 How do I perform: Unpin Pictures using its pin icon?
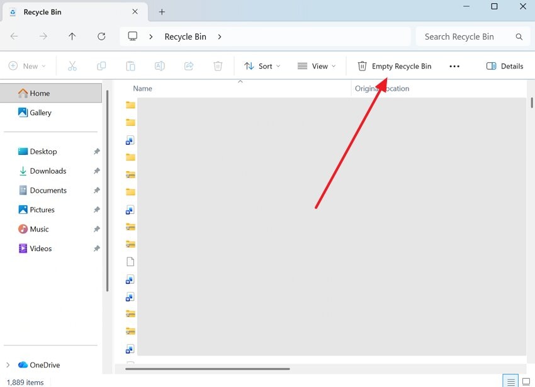pos(96,210)
